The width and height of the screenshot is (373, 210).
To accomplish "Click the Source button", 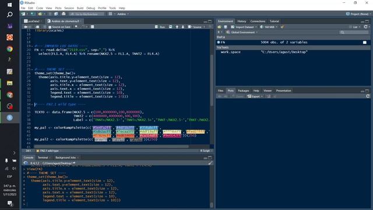I will pyautogui.click(x=195, y=27).
